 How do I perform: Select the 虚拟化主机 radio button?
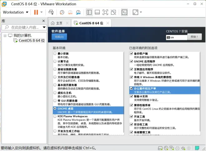tap(55, 93)
